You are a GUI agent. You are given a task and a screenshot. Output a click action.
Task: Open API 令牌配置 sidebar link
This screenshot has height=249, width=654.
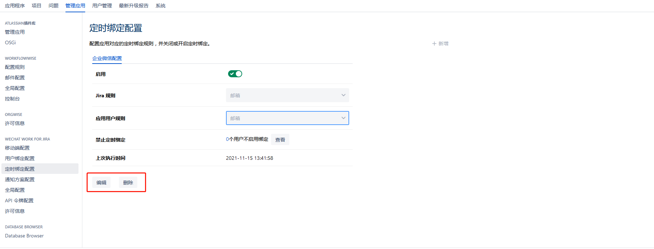coord(19,201)
